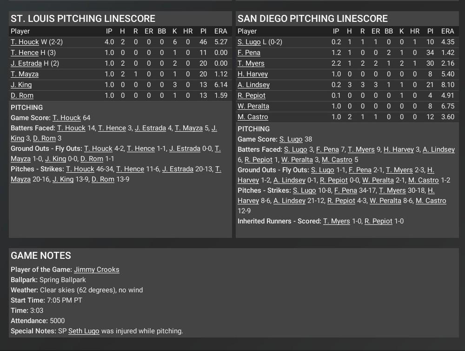This screenshot has width=465, height=351.
Task: Open Player of the Game Jimmy Crooks
Action: (x=97, y=270)
